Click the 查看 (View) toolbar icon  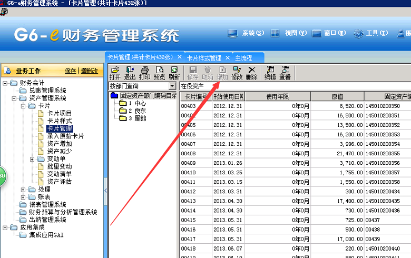click(x=285, y=73)
